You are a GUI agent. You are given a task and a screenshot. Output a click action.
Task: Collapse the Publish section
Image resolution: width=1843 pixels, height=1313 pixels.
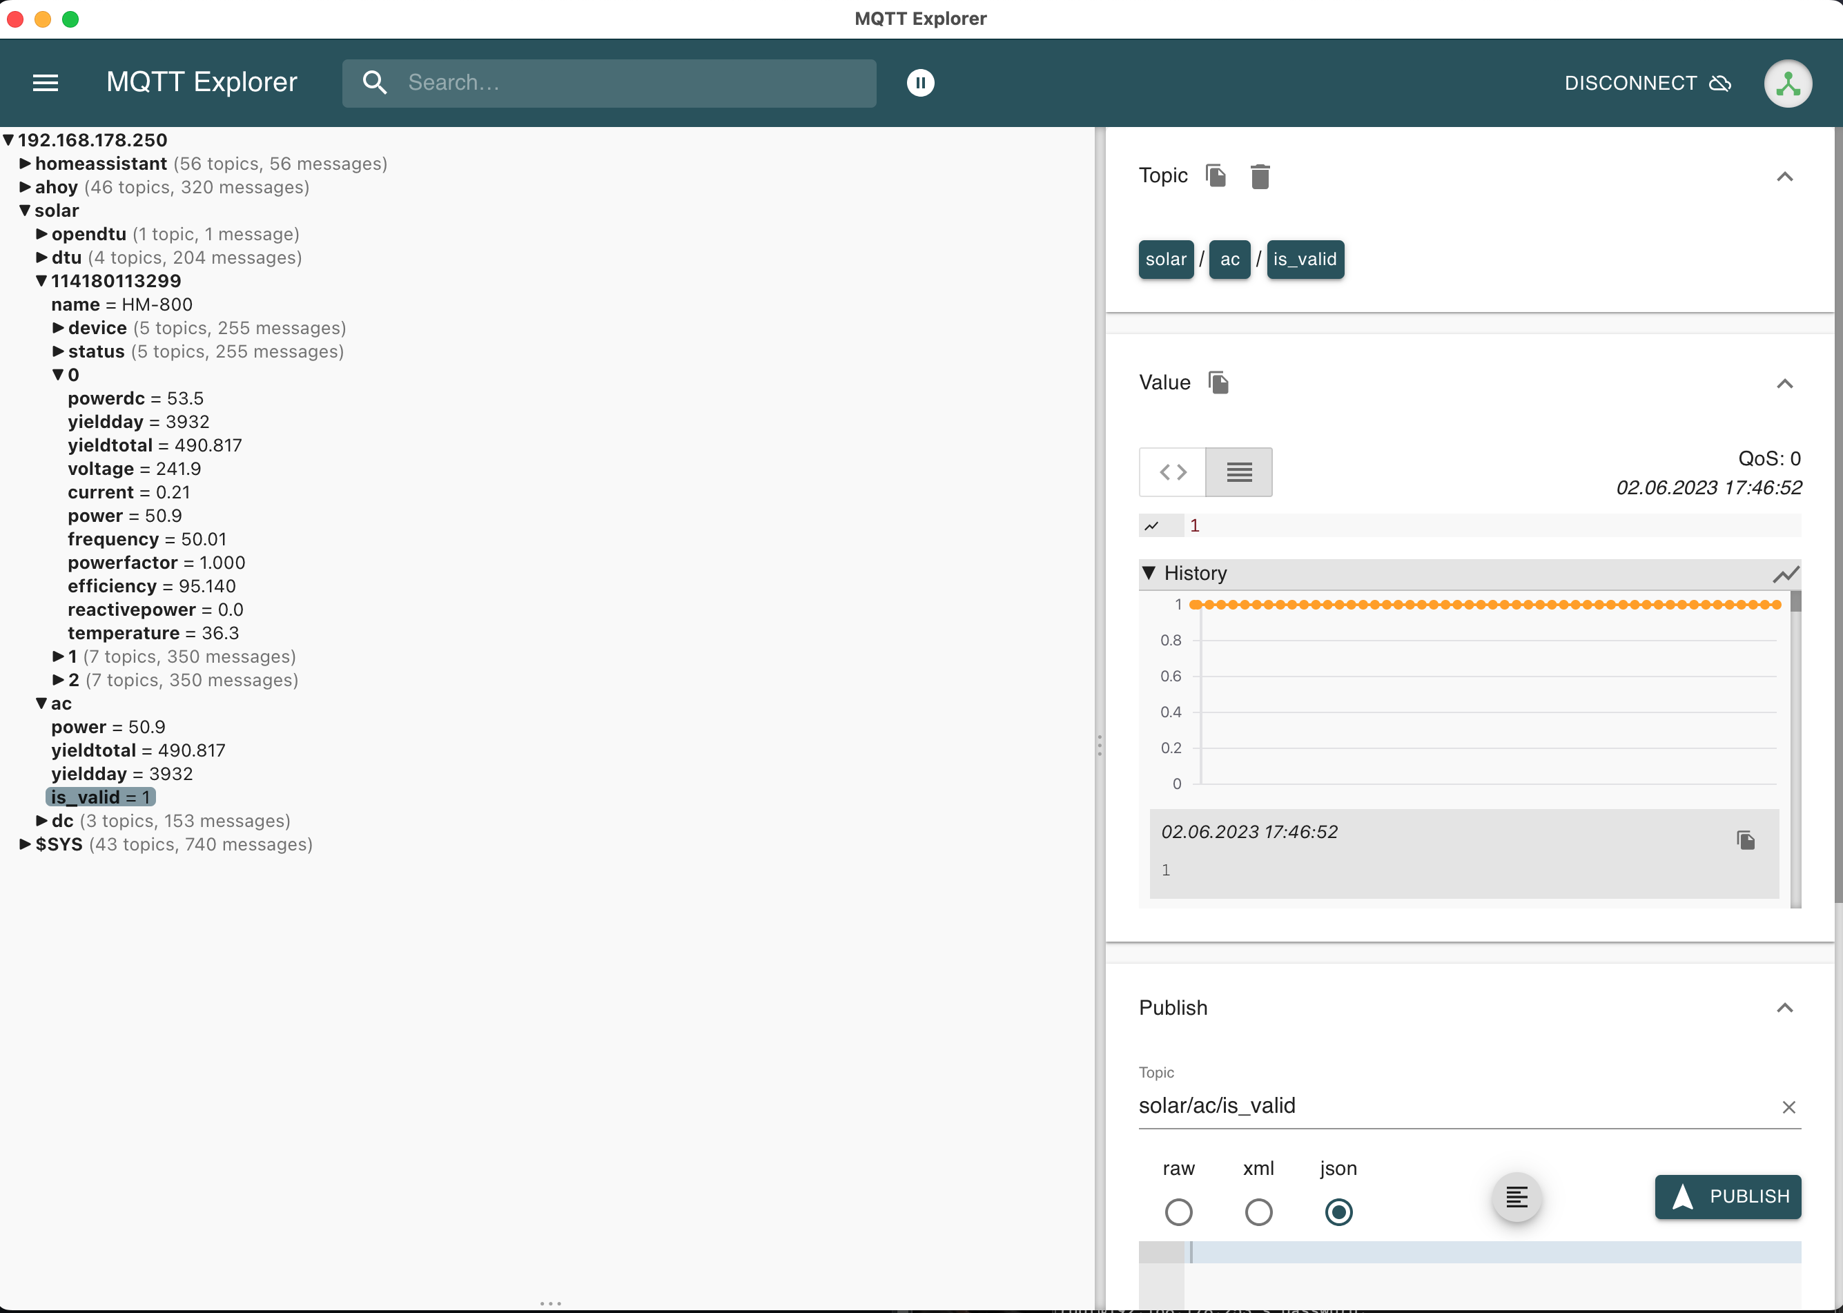[1786, 1007]
